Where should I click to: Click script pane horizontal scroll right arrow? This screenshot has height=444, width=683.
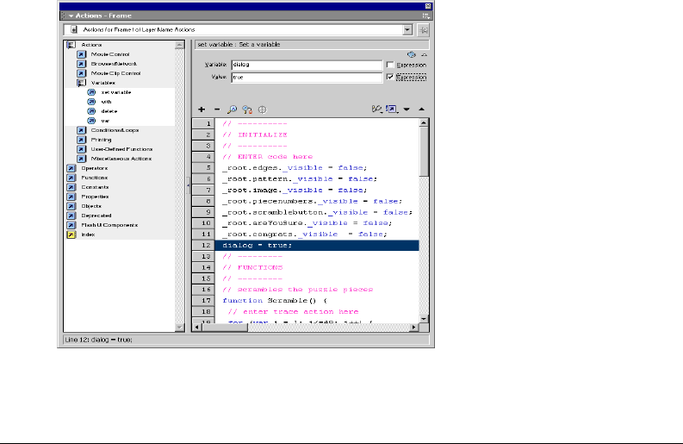point(414,327)
